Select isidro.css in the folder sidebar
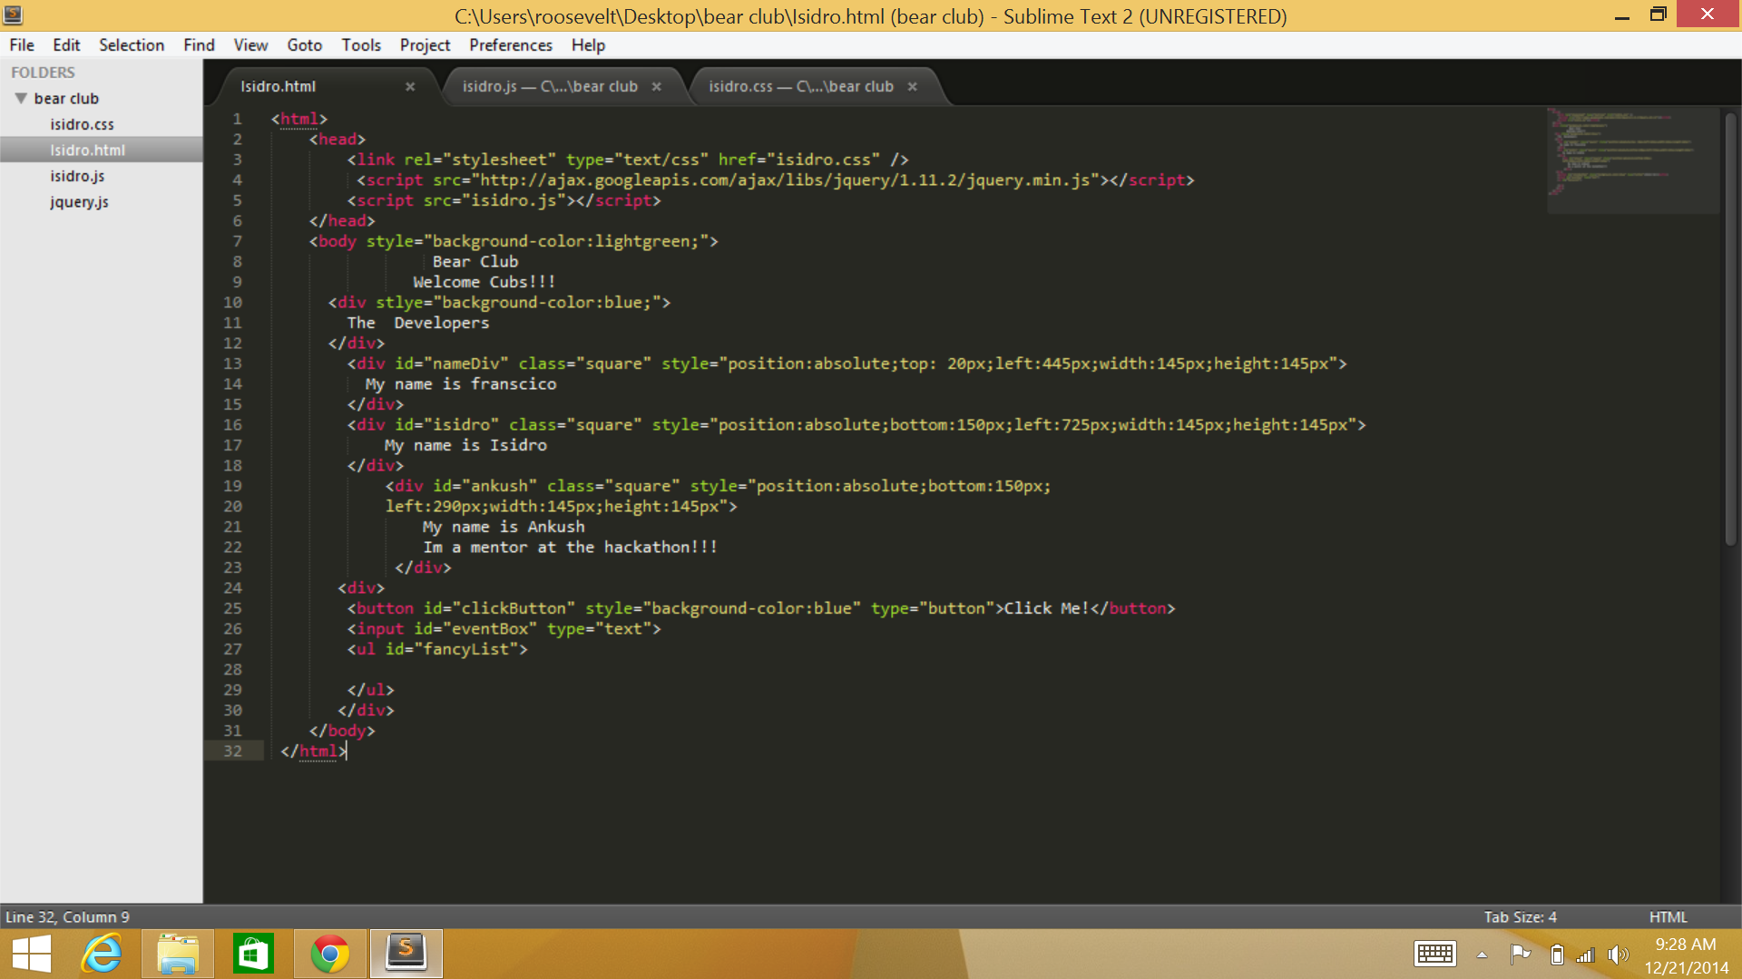 point(82,124)
